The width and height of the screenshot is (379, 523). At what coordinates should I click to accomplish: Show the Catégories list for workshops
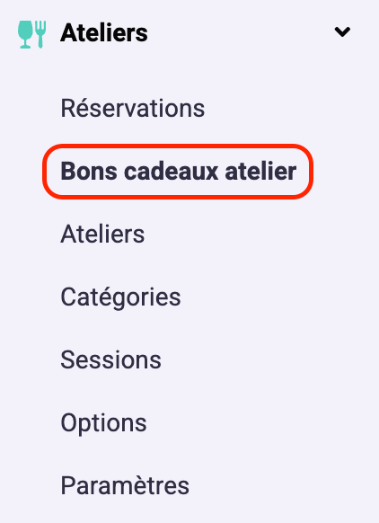point(120,297)
